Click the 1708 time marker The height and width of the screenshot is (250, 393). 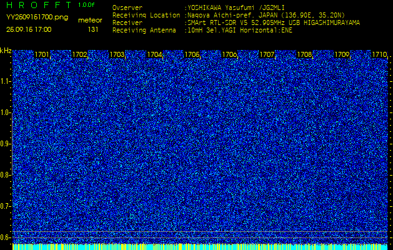pos(304,54)
